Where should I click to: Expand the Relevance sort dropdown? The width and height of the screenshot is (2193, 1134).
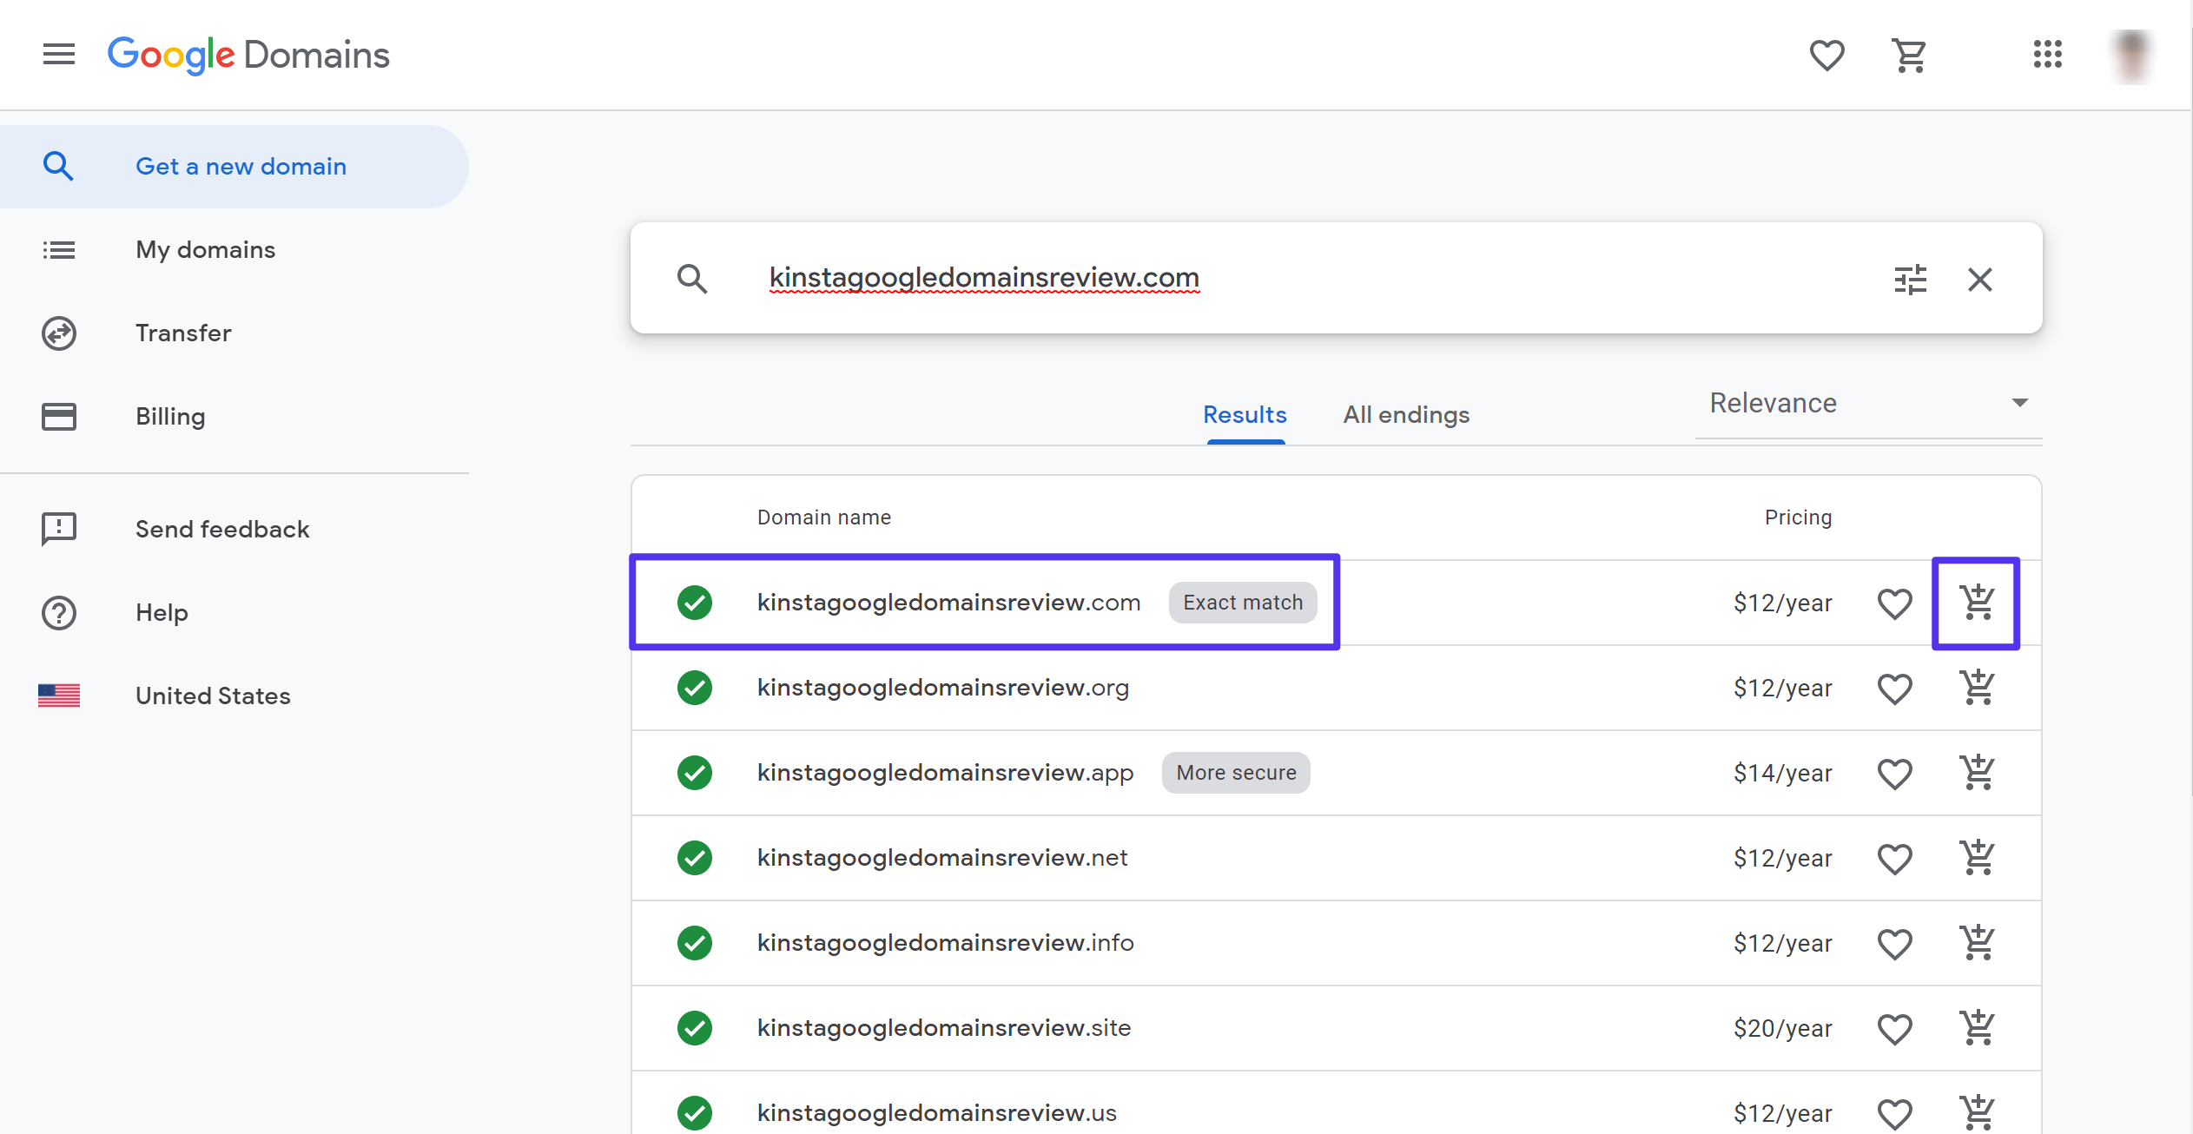click(2021, 402)
